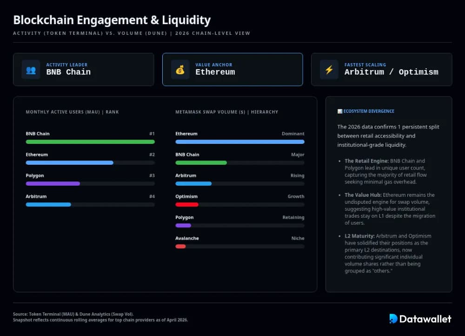Click the ACTIVITY LEADER label
Viewport: 465px width, 336px height.
coord(66,65)
